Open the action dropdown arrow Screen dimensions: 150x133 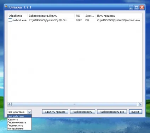click(x=29, y=112)
